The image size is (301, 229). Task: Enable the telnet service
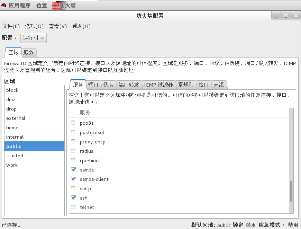[x=73, y=207]
